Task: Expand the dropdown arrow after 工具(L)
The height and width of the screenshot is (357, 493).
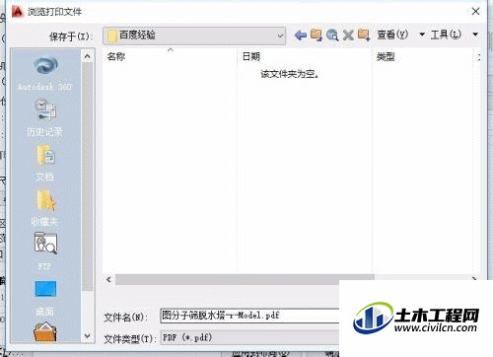Action: pos(475,35)
